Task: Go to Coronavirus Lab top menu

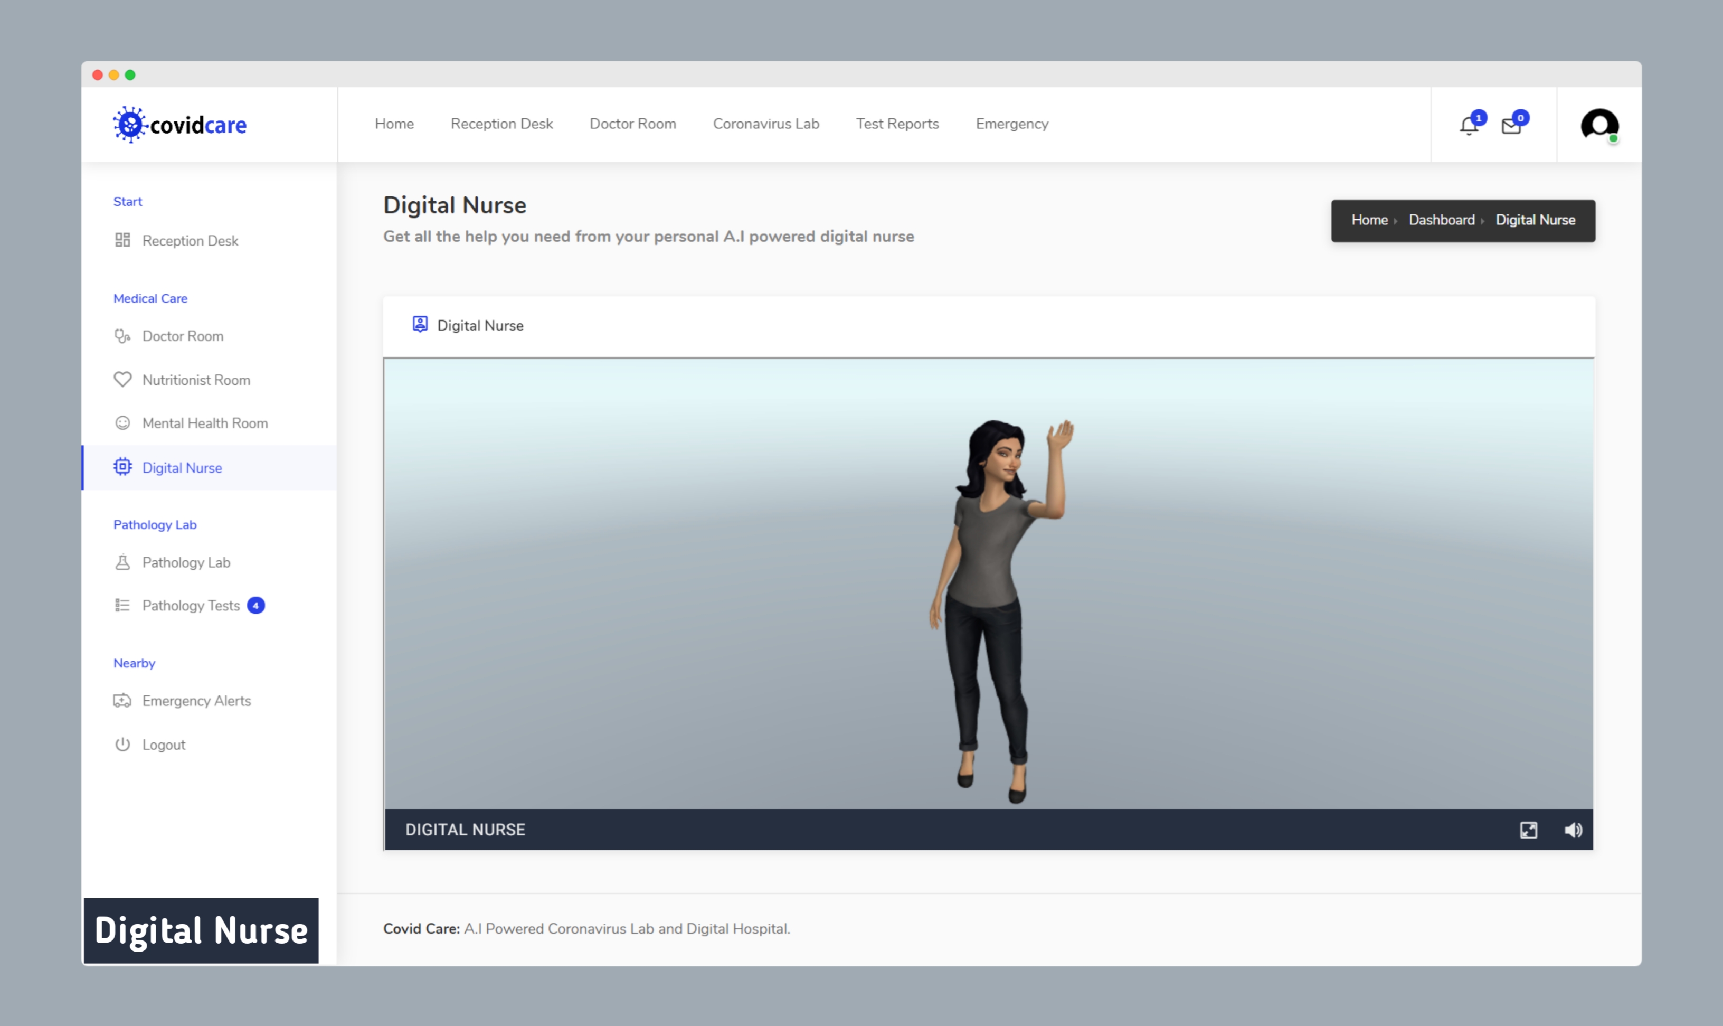Action: point(766,124)
